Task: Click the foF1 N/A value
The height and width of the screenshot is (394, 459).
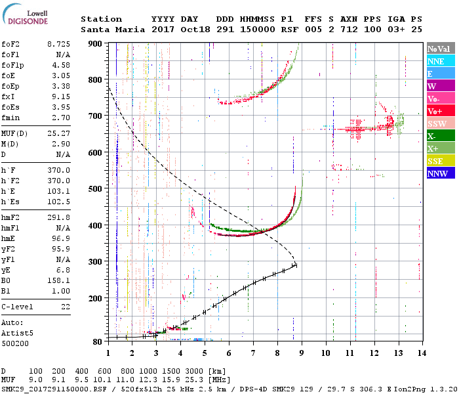Action: click(63, 55)
